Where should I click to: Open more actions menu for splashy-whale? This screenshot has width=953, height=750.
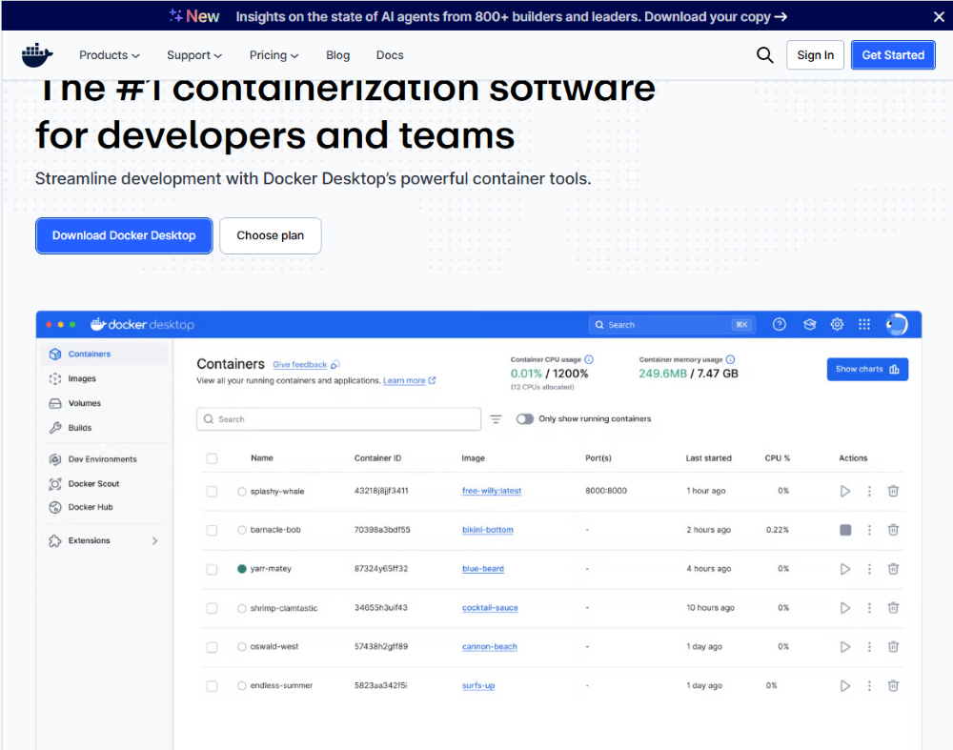coord(869,491)
